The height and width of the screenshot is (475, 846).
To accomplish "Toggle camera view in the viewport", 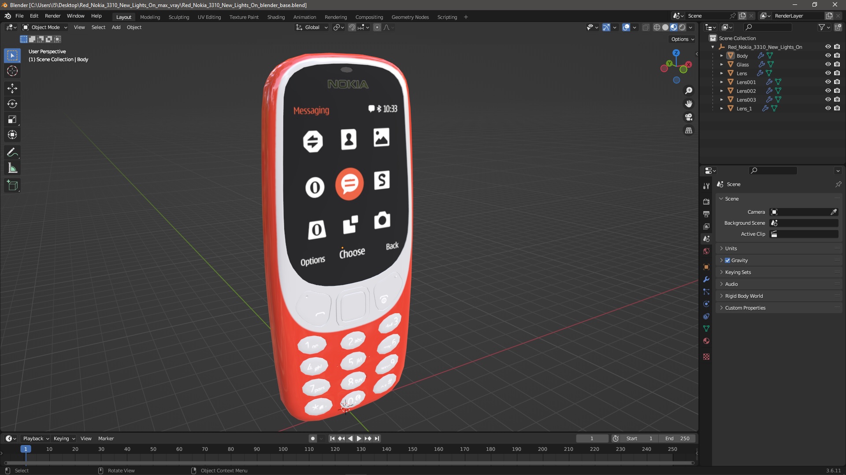I will 688,117.
